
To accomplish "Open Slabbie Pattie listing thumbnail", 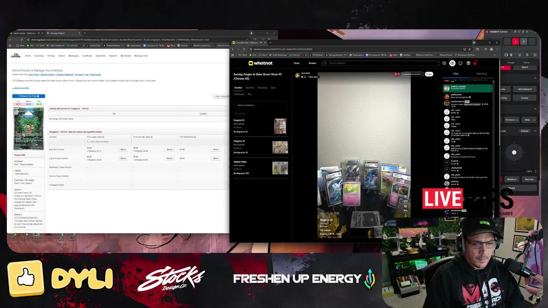I will (x=280, y=168).
